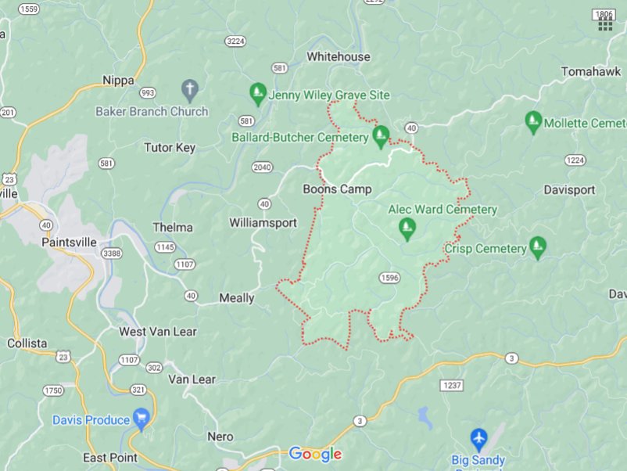The image size is (627, 471).
Task: Select the Tomahawk place label
Action: pos(591,72)
